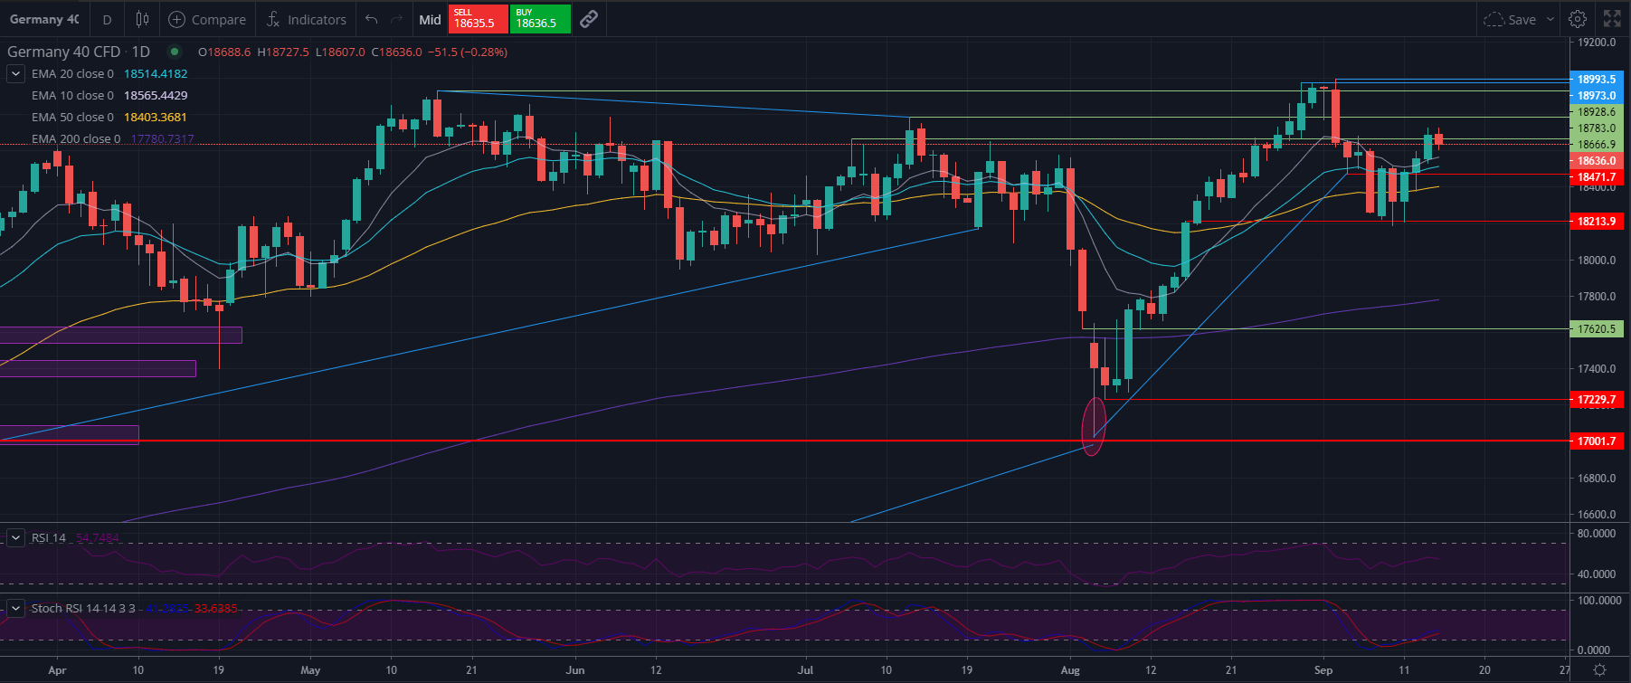The height and width of the screenshot is (683, 1631).
Task: Click the 18213.9 red price label
Action: coord(1597,221)
